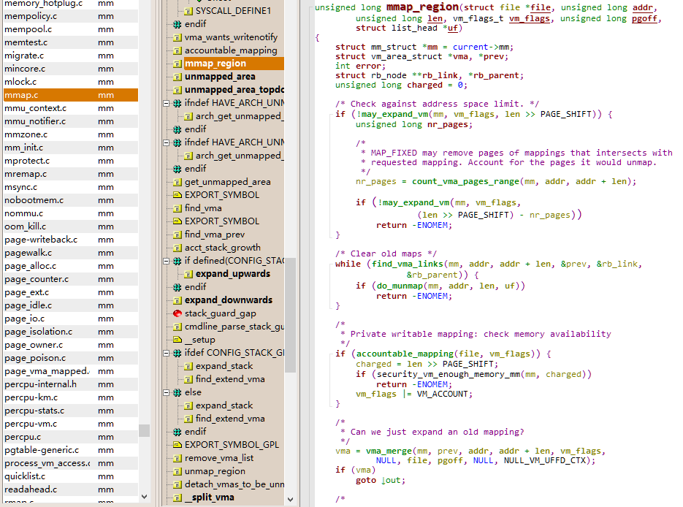Jump to the unmap_region symbol

[x=215, y=471]
